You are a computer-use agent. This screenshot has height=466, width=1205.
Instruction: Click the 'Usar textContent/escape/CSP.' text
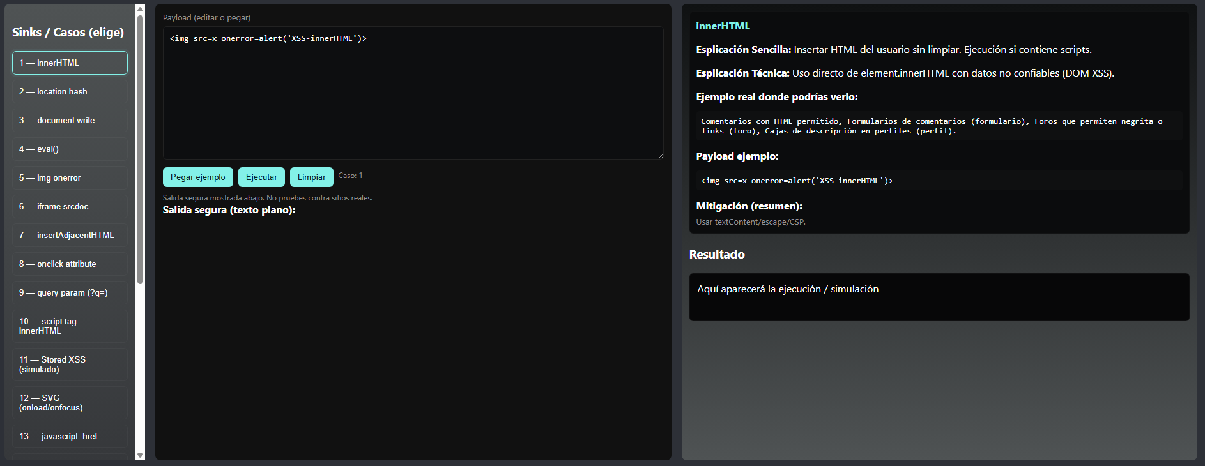point(751,222)
